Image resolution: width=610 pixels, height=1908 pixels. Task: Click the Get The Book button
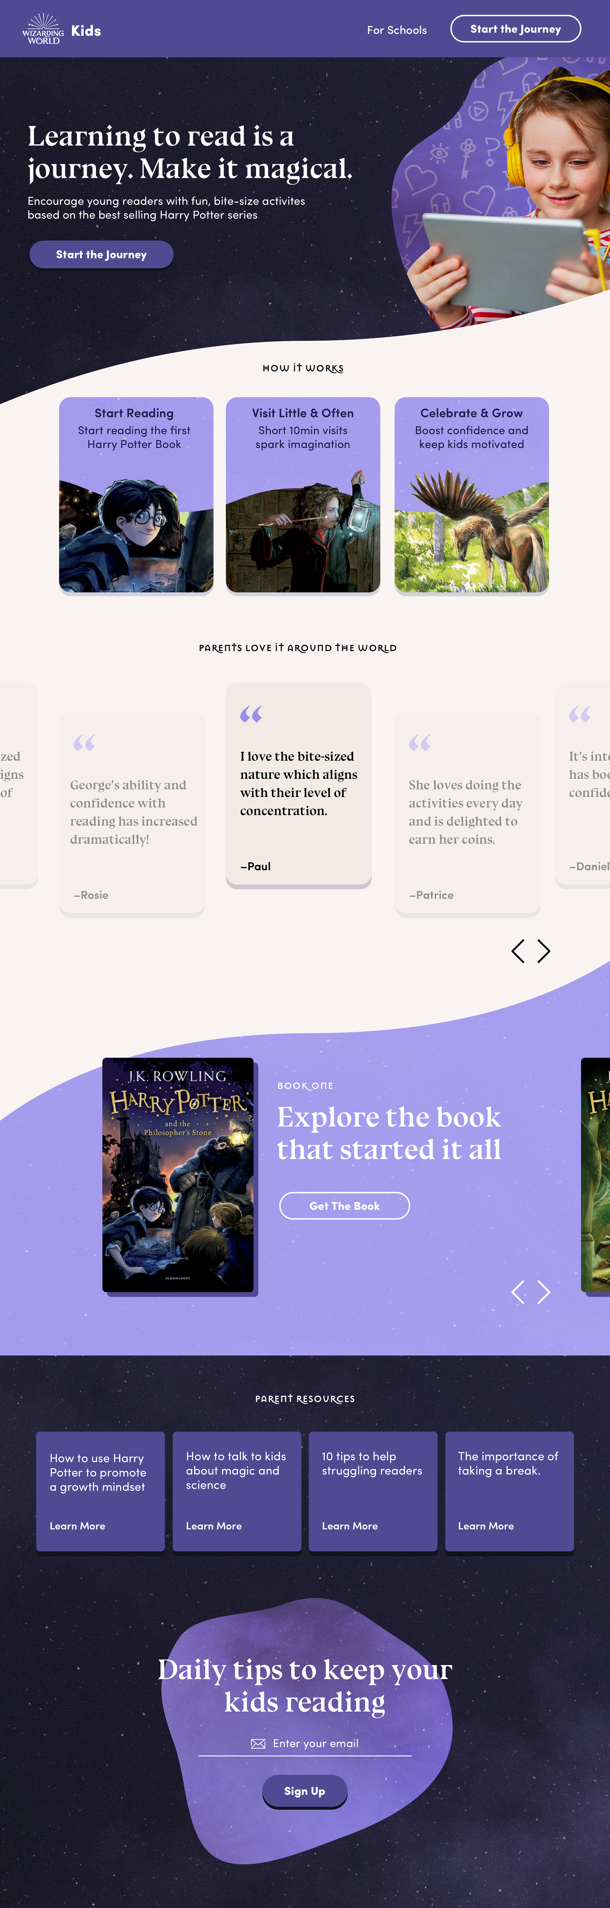tap(345, 1205)
